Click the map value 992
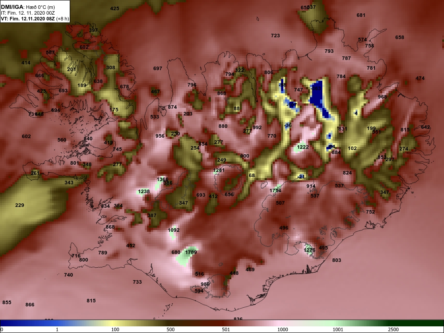The width and height of the screenshot is (444, 333). point(257,128)
